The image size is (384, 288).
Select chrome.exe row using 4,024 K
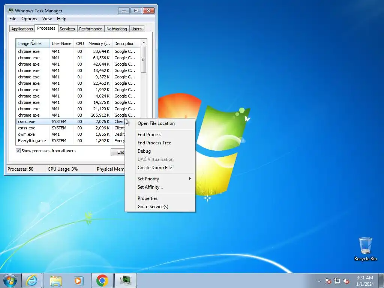pyautogui.click(x=78, y=96)
